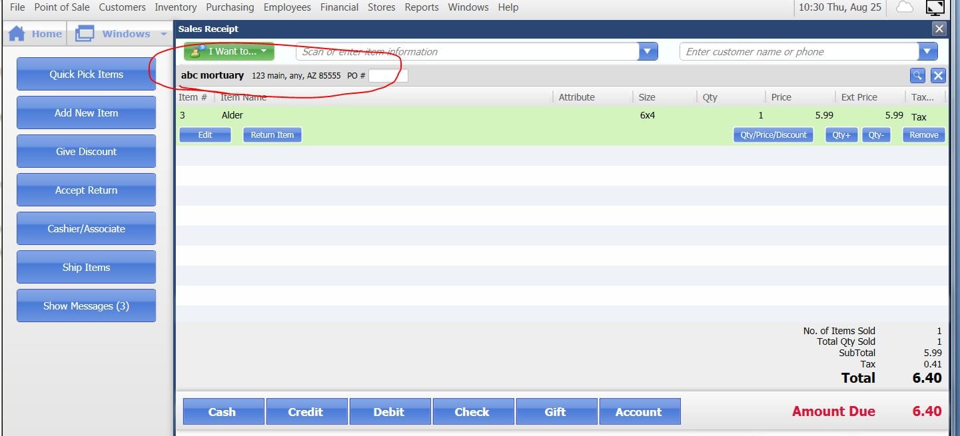
Task: Click the Quick Pick Items button
Action: tap(85, 74)
